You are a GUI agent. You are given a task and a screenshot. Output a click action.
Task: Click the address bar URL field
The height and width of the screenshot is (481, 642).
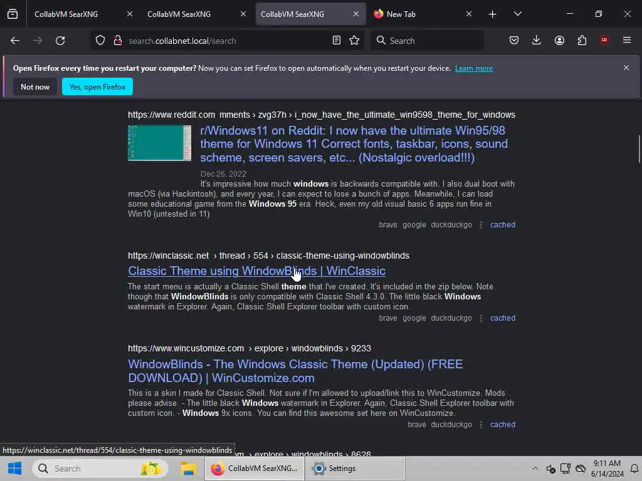tap(226, 41)
